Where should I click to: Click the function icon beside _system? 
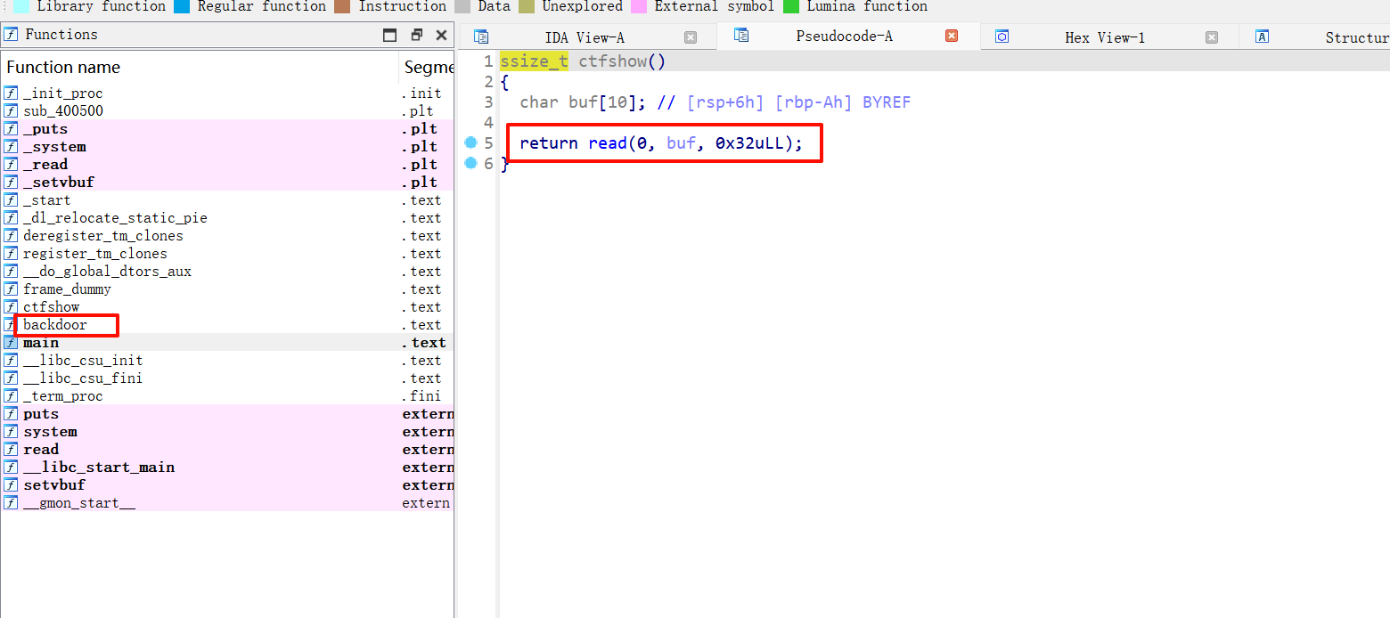[x=11, y=147]
